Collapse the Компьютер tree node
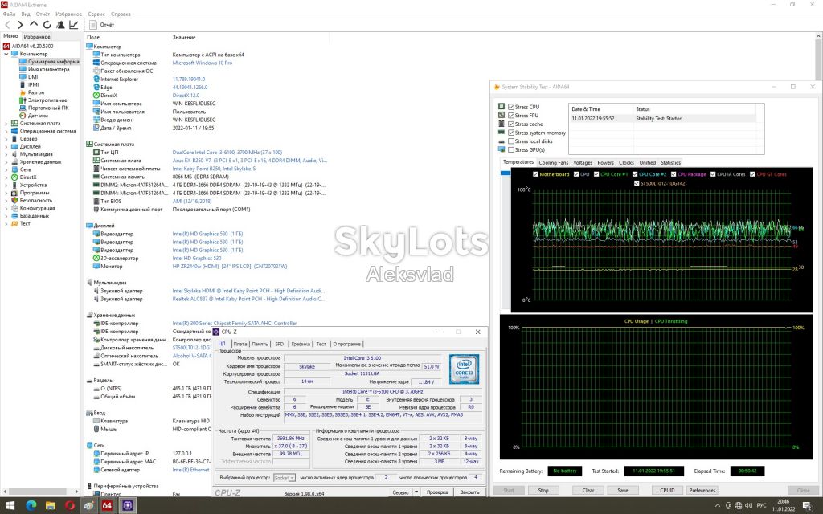The image size is (823, 514). [x=6, y=54]
